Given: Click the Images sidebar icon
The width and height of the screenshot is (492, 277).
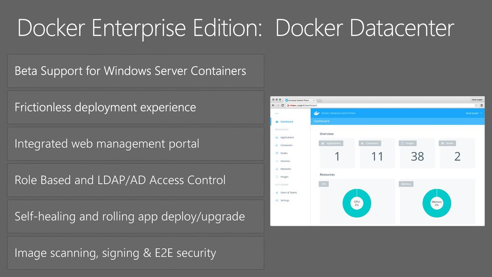Looking at the screenshot, I should click(x=277, y=177).
